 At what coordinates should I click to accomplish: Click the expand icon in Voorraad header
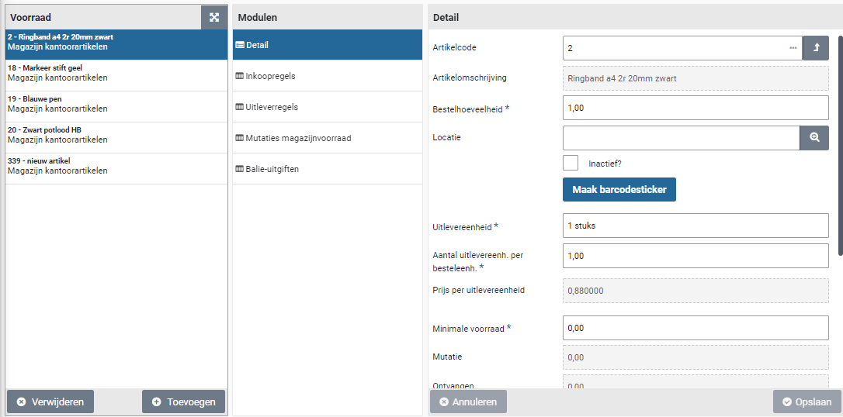click(x=214, y=17)
